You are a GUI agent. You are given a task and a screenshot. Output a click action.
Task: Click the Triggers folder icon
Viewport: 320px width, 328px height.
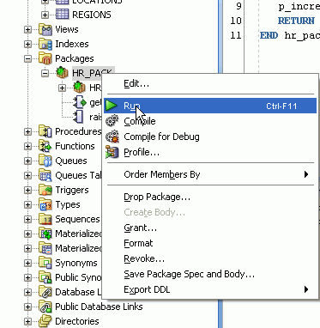pos(45,190)
